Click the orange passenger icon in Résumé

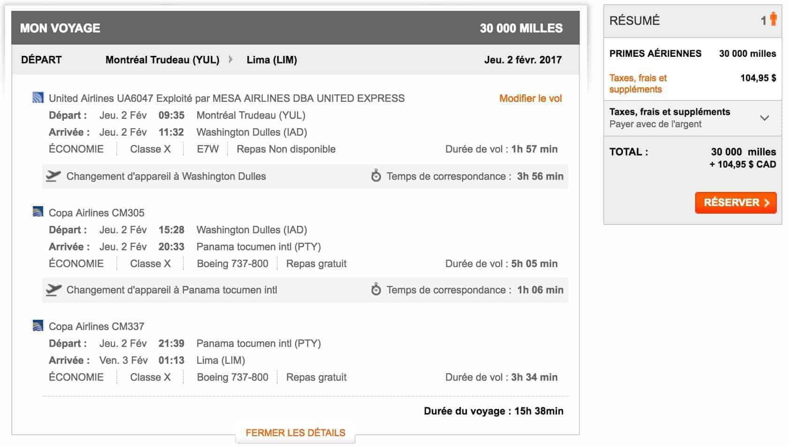[x=773, y=19]
